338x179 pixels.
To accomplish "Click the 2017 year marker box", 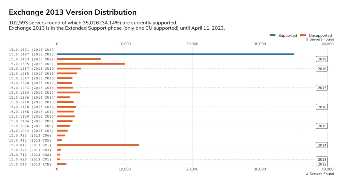I will click(x=322, y=88).
